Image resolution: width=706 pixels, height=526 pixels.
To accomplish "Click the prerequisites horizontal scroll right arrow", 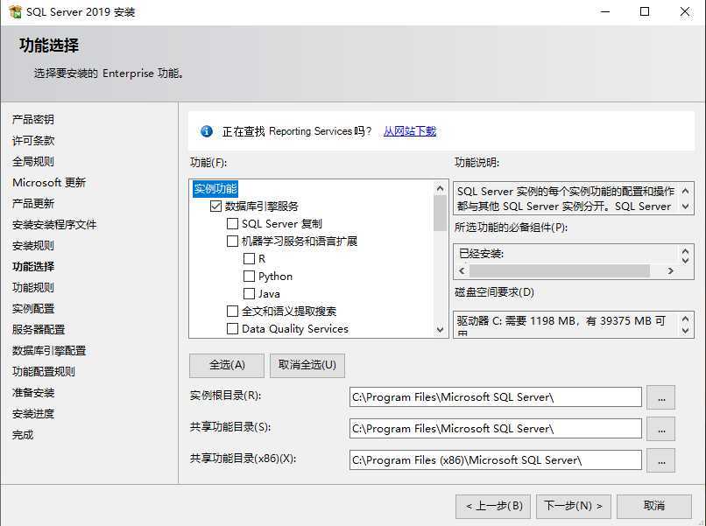I will (670, 270).
